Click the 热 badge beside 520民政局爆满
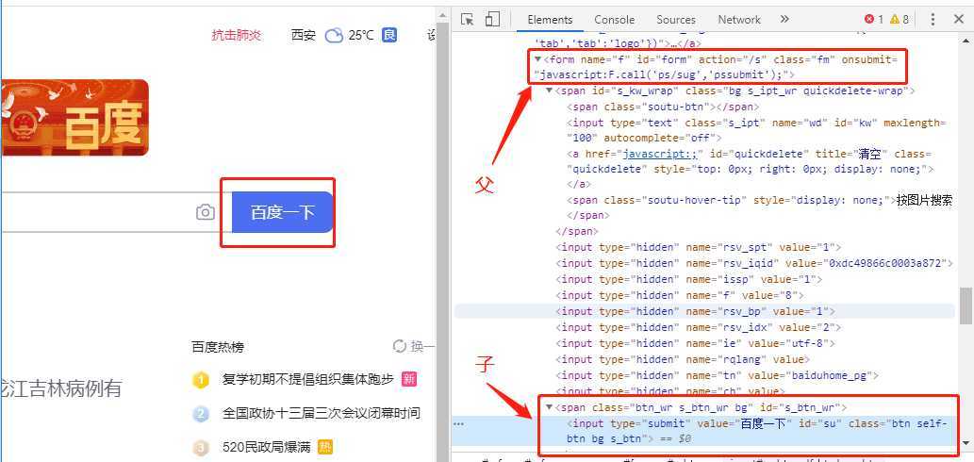Screen dimensions: 974x462 click(324, 446)
